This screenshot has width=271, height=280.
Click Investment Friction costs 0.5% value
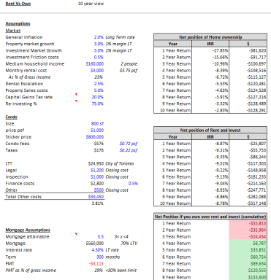pos(99,57)
